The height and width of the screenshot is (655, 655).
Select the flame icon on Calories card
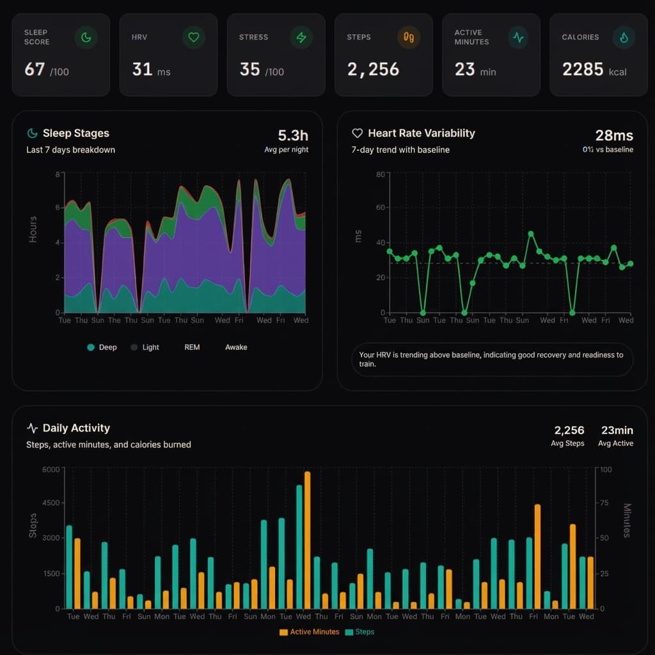(624, 38)
